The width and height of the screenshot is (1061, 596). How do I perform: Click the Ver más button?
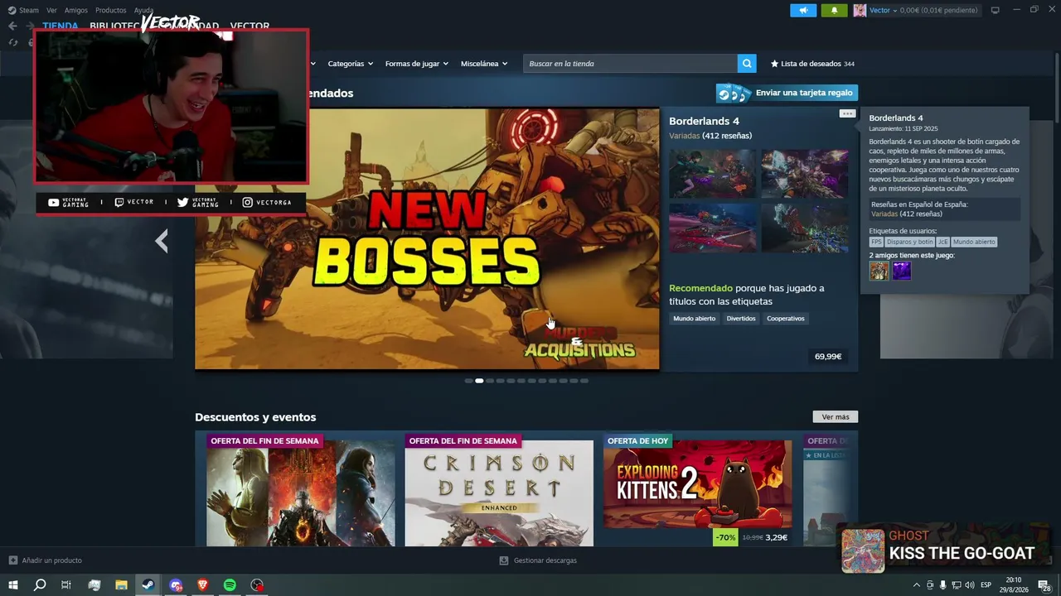pos(836,417)
